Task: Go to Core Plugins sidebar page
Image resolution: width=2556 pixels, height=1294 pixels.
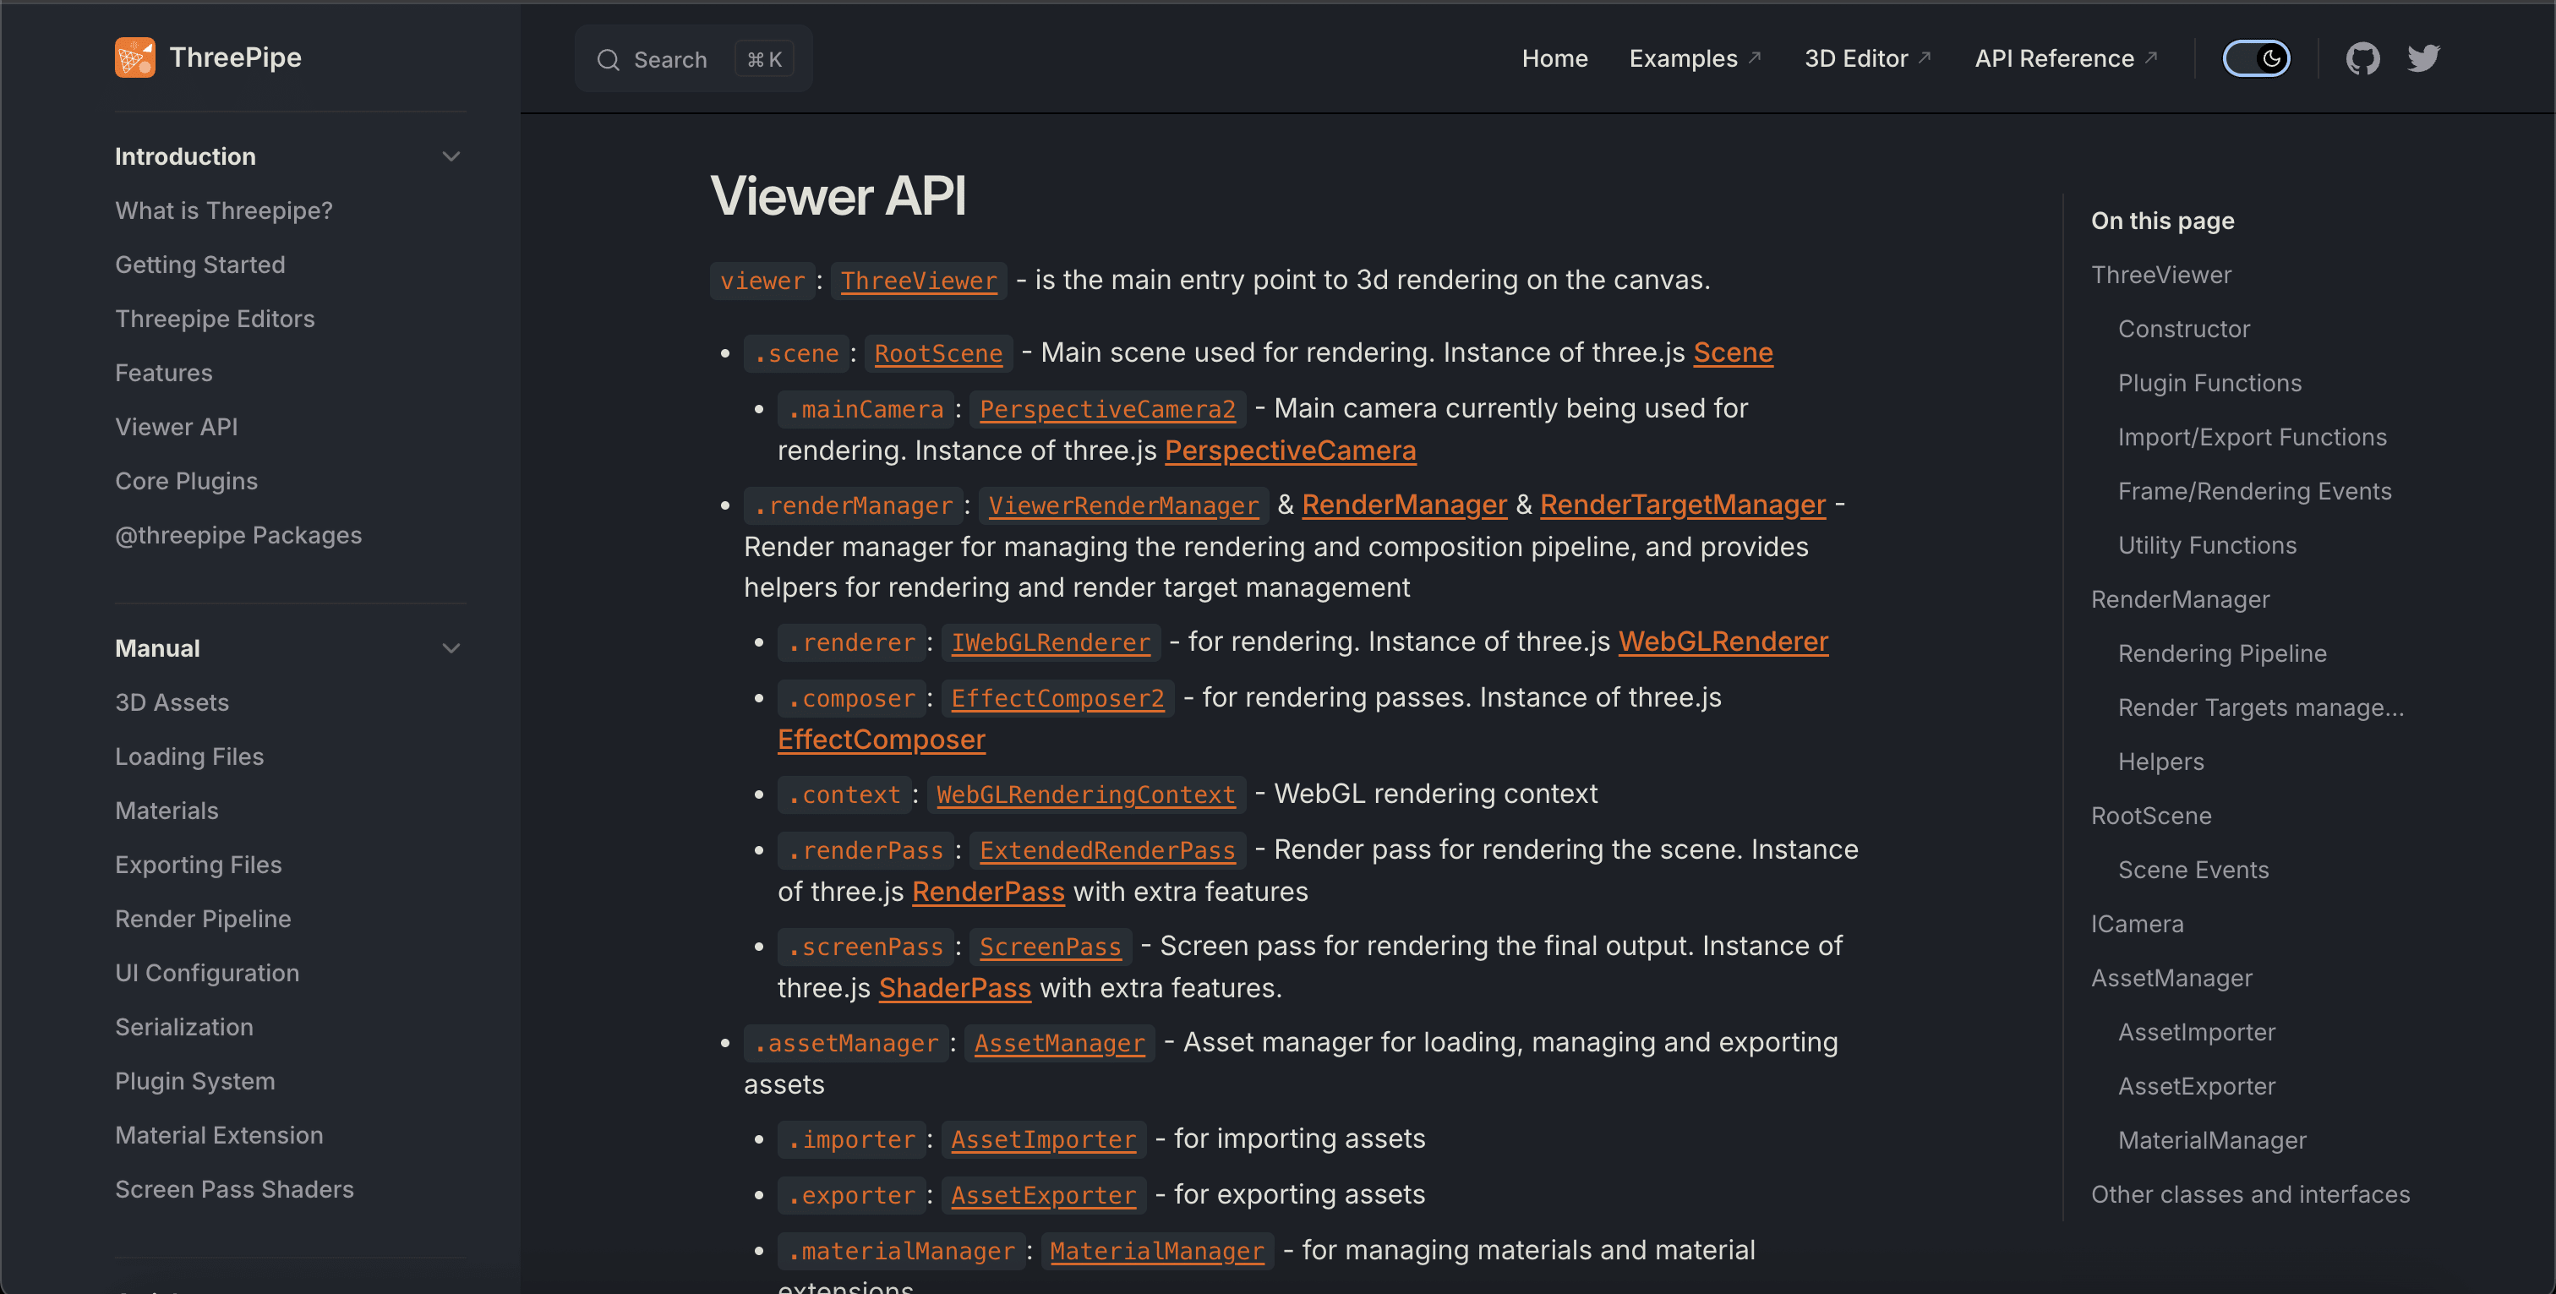Action: pos(187,481)
